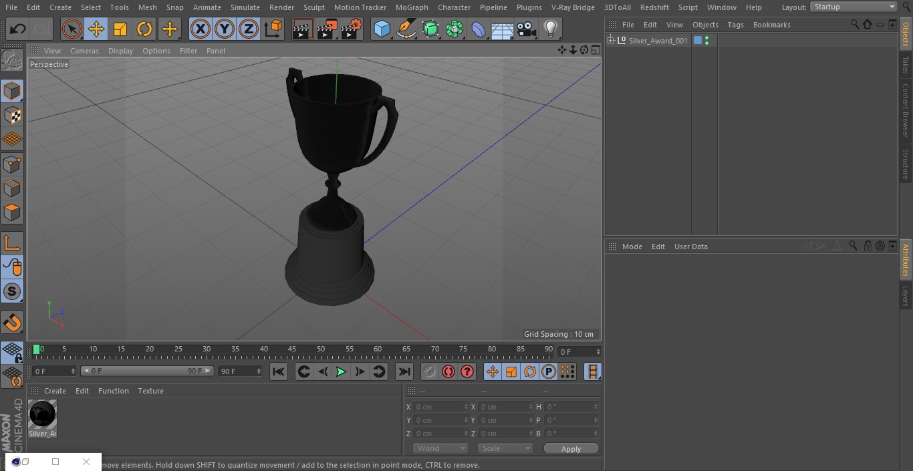Activate the Rotate tool
Viewport: 913px width, 471px height.
click(x=144, y=29)
